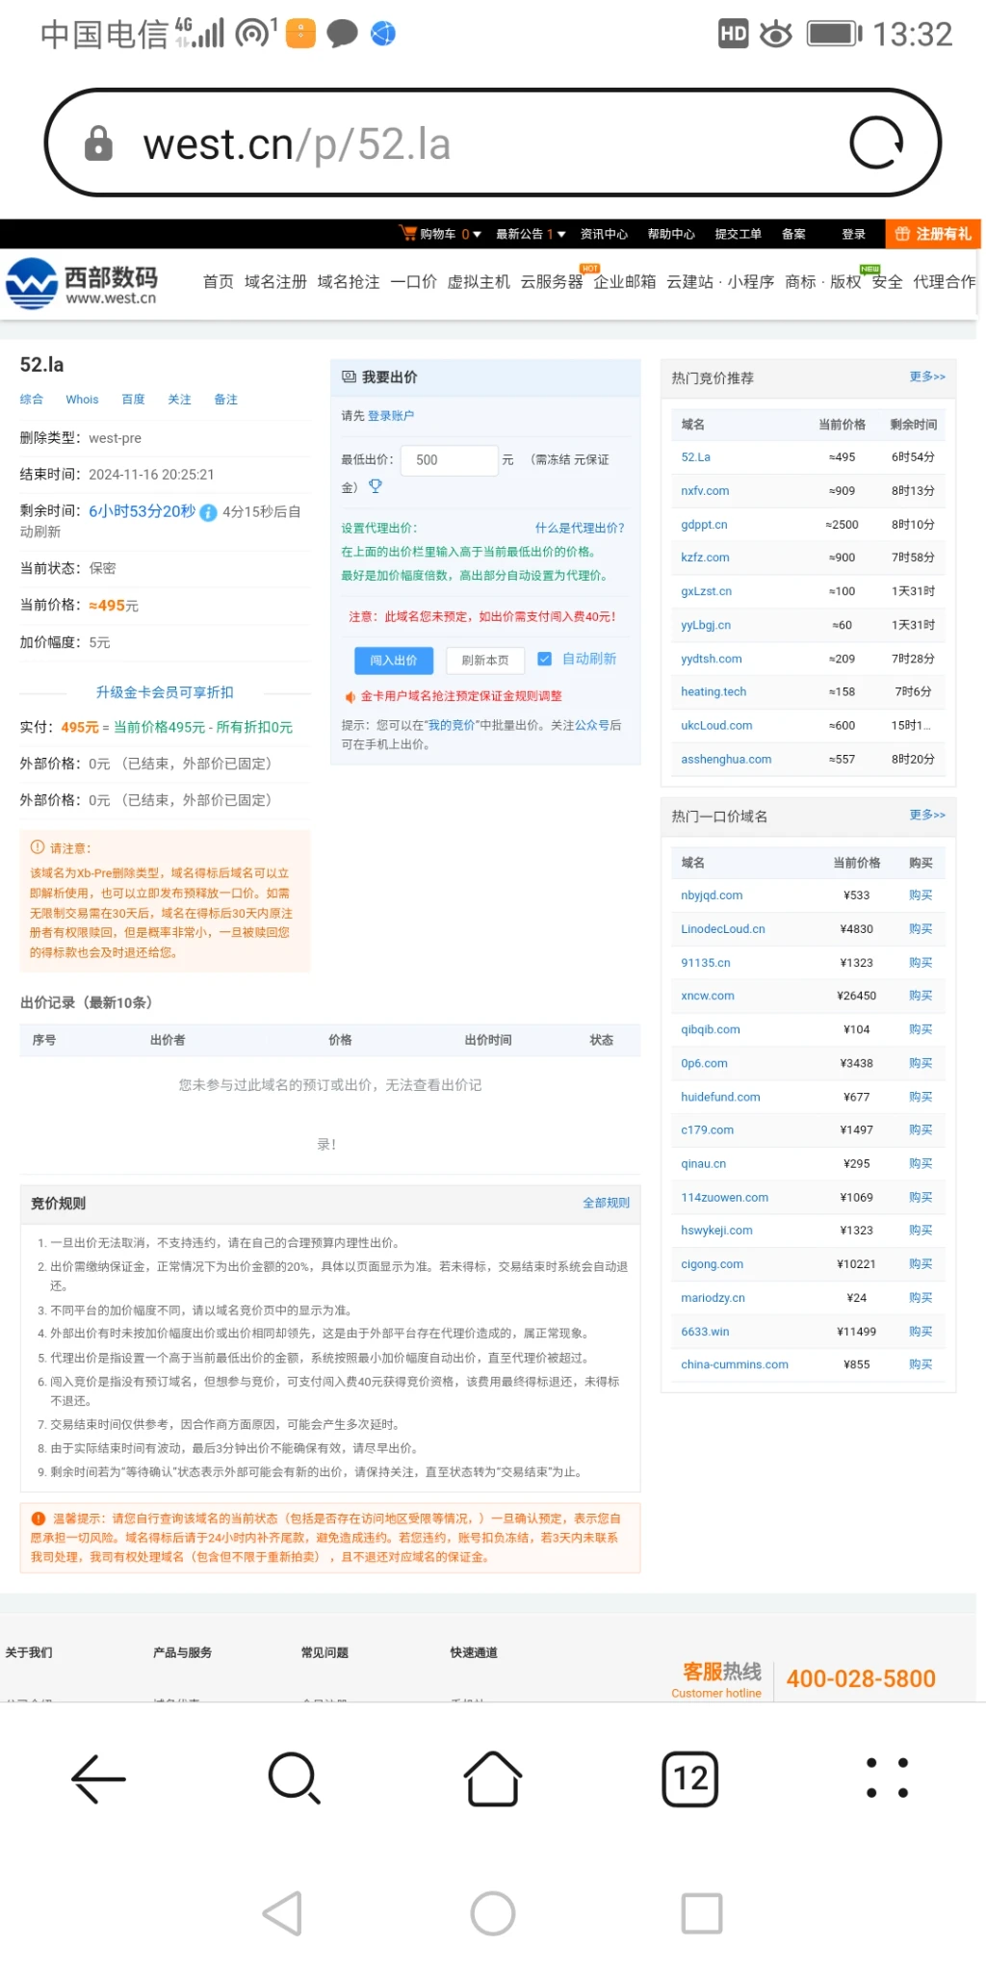Click the 注册有礼 register button
The height and width of the screenshot is (1972, 986).
point(932,234)
